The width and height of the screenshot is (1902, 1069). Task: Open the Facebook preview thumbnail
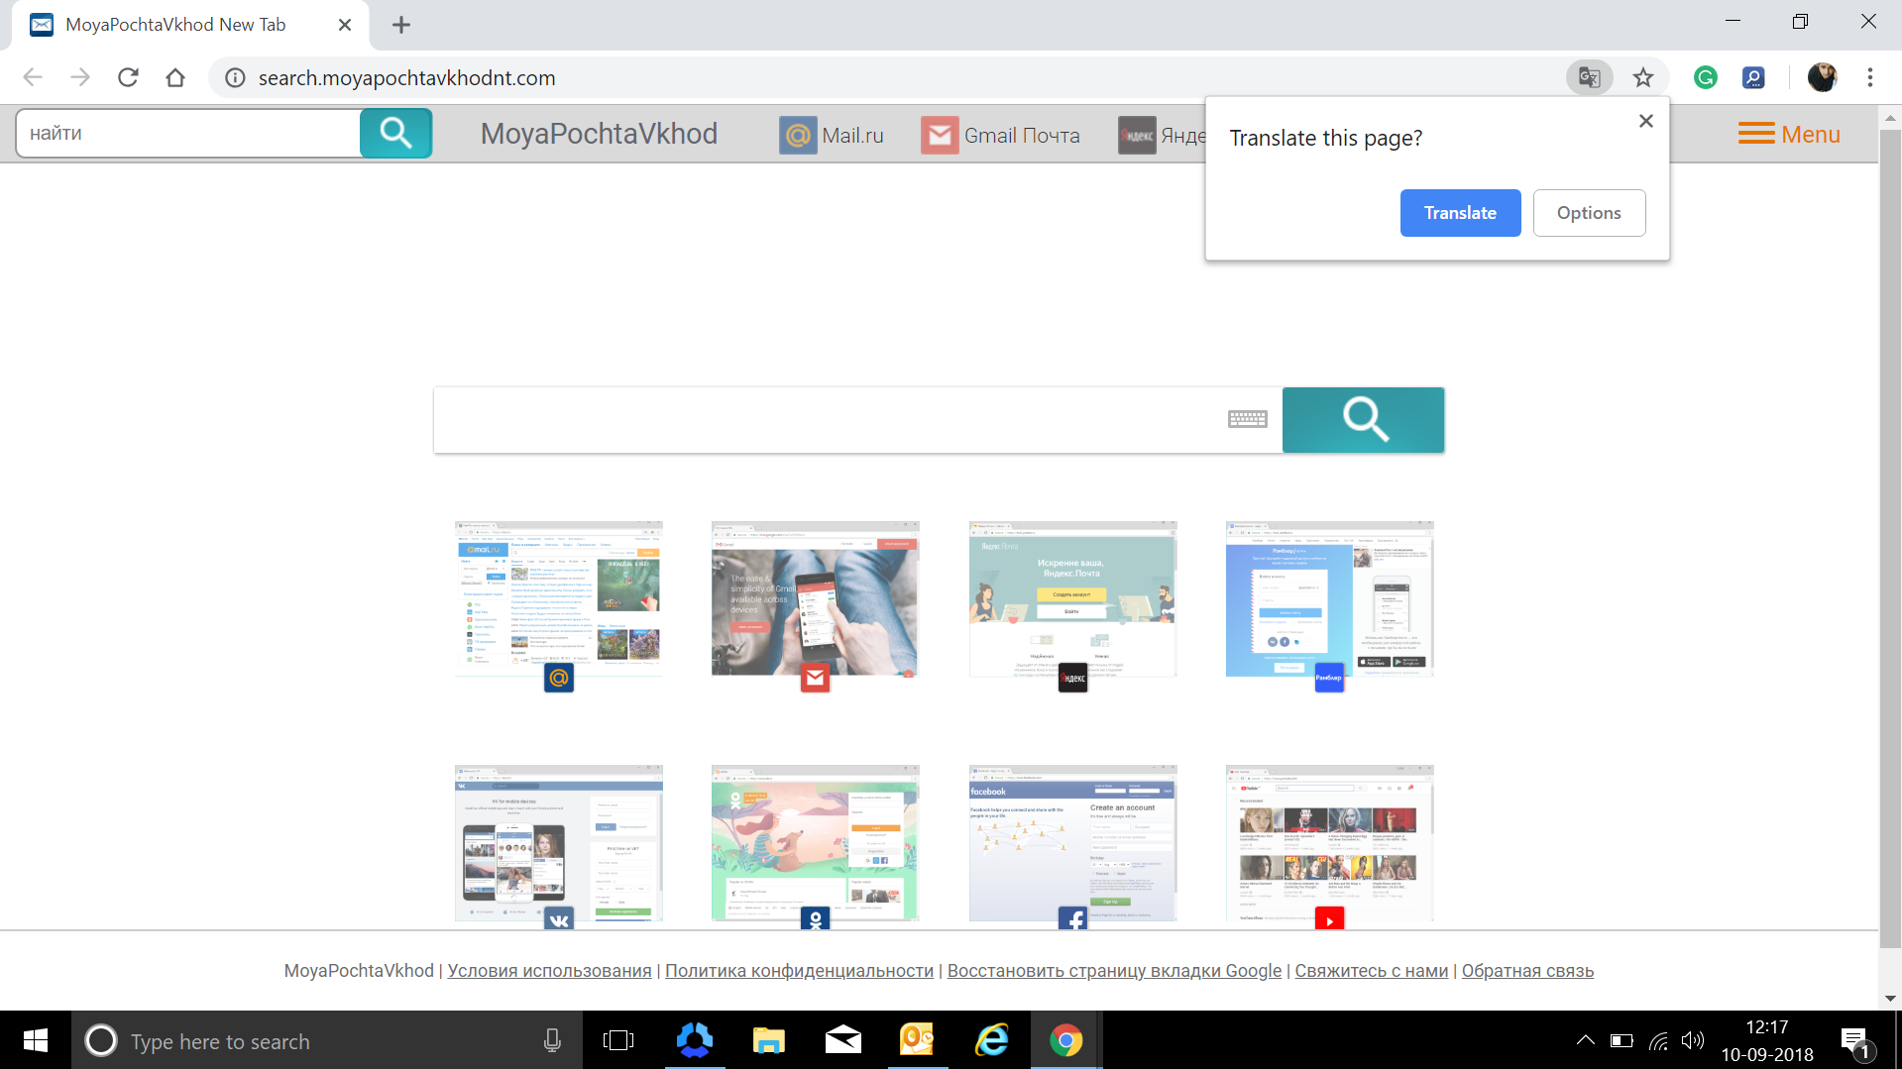(1071, 842)
